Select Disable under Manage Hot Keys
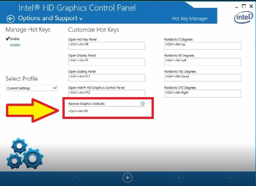This screenshot has height=186, width=256. tap(15, 45)
